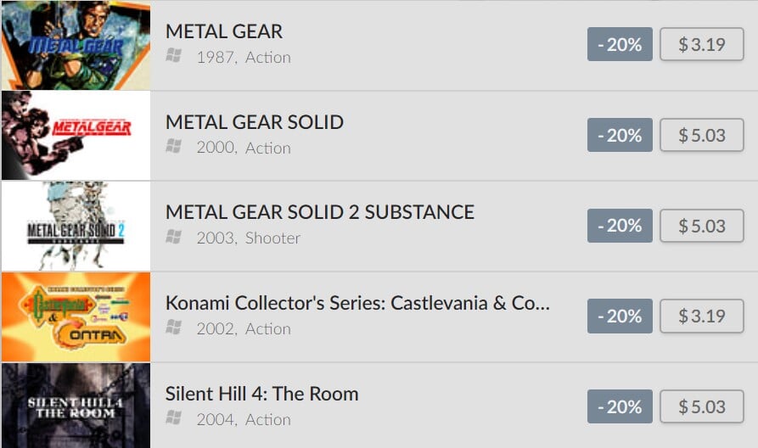The image size is (758, 448).
Task: Click Windows icon beside 2004, Action
Action: click(174, 419)
